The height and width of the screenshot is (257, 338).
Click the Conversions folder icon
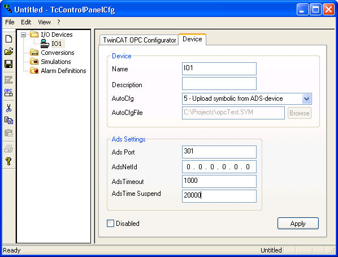pyautogui.click(x=34, y=53)
